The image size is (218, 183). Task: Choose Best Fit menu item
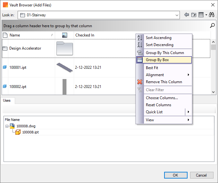pos(164,68)
